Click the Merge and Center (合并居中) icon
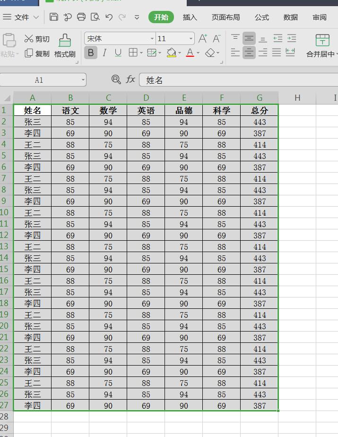Screen dimensions: 338x437 322,45
